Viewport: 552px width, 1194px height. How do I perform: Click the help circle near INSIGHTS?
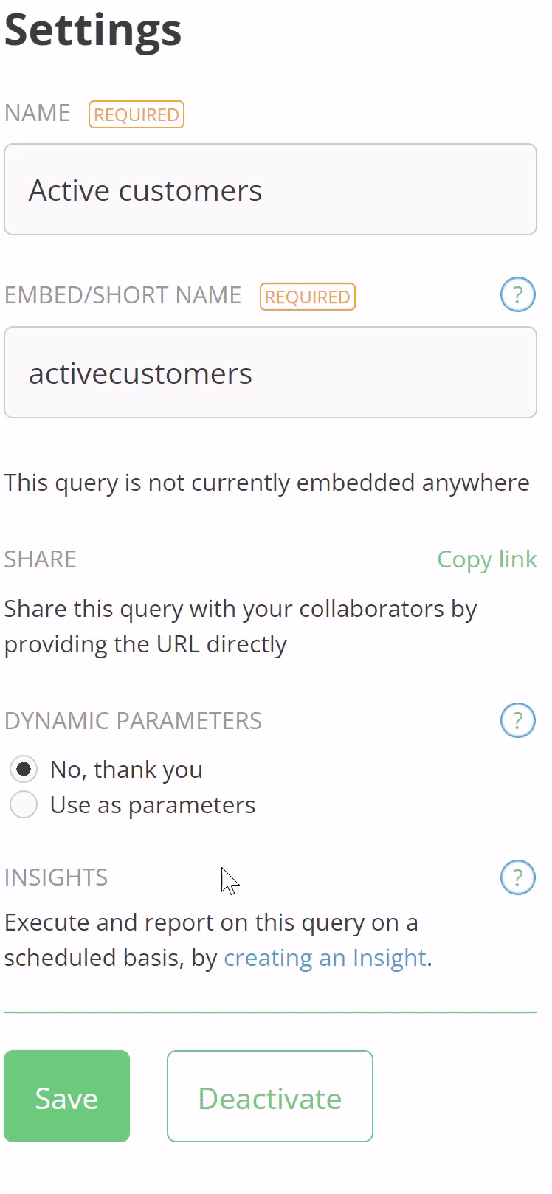[517, 877]
